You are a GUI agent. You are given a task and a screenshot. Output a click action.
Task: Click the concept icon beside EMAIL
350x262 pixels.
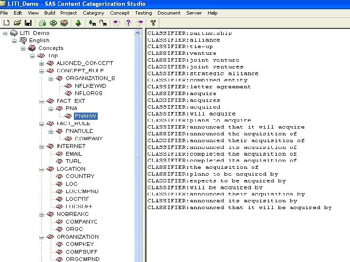click(59, 154)
